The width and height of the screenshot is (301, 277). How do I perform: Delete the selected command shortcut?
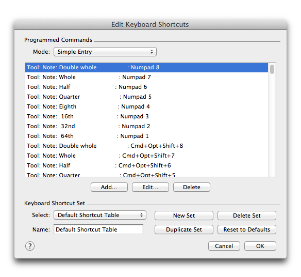(192, 187)
